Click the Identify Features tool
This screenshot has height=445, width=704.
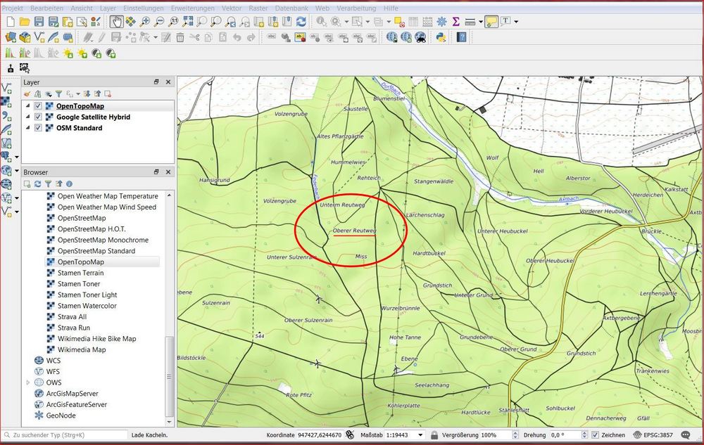click(x=322, y=22)
